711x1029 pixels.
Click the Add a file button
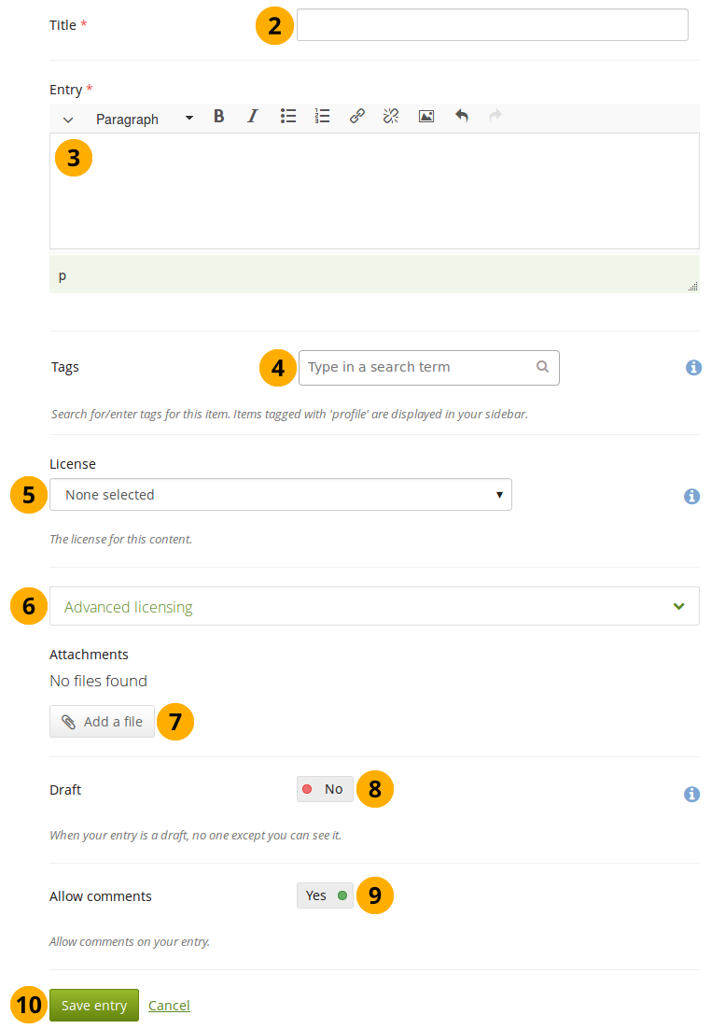102,722
